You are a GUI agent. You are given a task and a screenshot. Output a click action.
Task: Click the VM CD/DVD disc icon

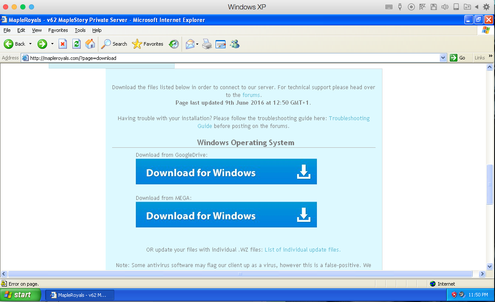411,7
